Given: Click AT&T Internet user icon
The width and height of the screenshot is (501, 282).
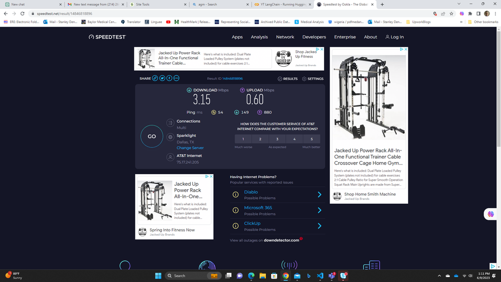Looking at the screenshot, I should click(171, 157).
